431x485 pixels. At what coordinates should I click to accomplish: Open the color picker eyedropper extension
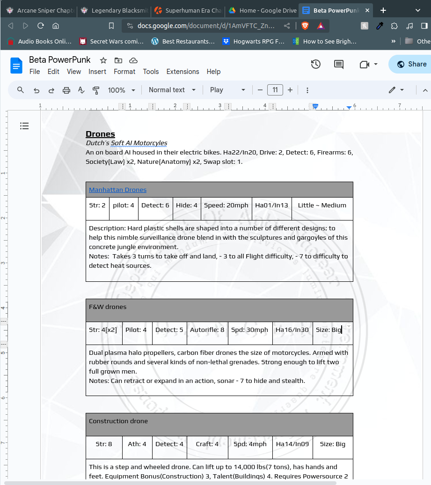[380, 26]
